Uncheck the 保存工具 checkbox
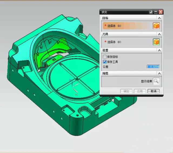This screenshot has width=173, height=153. click(x=105, y=62)
